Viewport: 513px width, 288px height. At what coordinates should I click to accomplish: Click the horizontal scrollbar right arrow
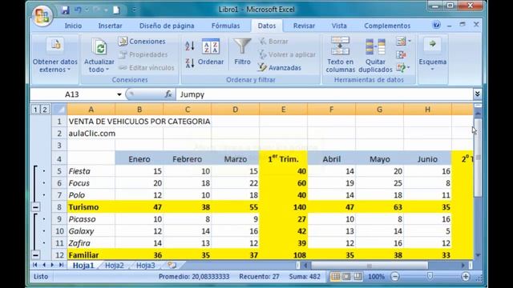463,266
